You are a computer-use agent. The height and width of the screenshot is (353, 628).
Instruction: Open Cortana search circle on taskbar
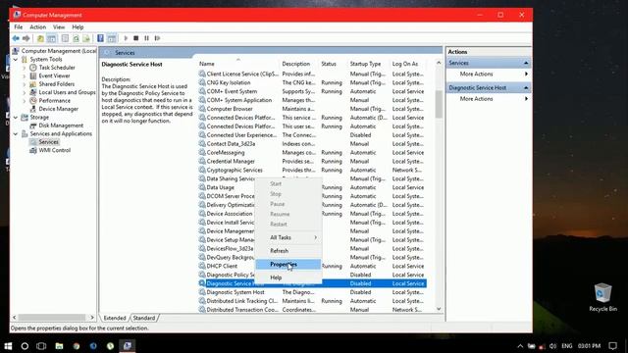[25, 346]
